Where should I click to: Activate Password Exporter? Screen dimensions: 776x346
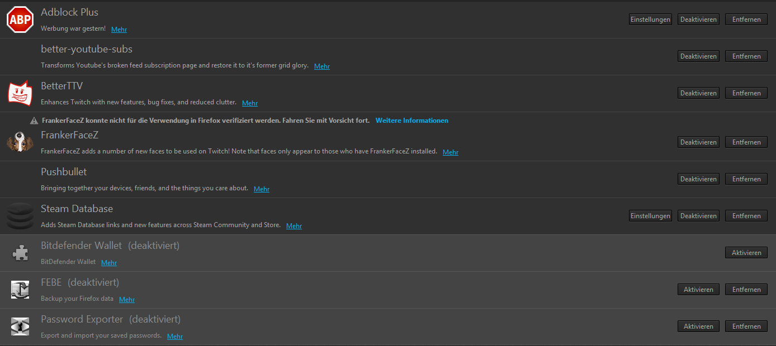click(x=698, y=326)
